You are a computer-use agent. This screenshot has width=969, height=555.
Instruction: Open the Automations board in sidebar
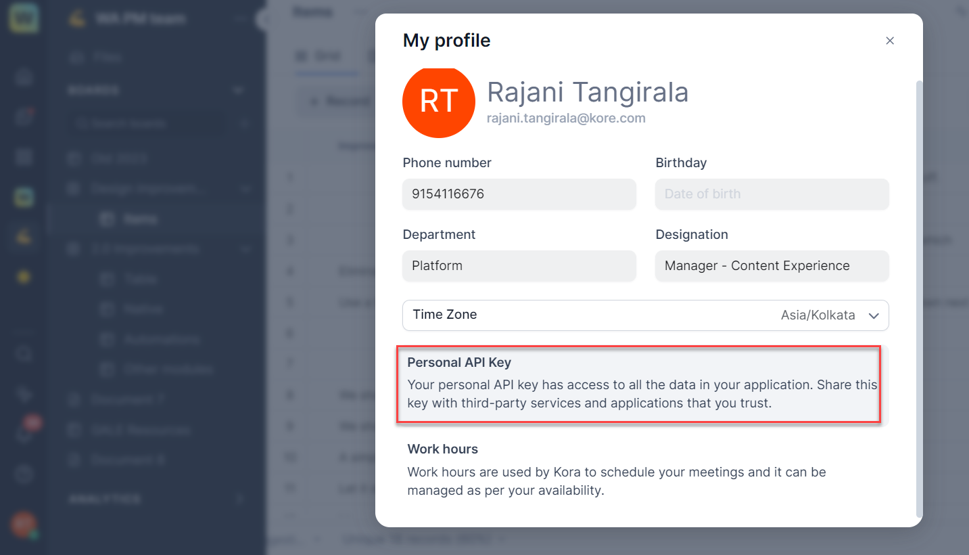pos(161,339)
